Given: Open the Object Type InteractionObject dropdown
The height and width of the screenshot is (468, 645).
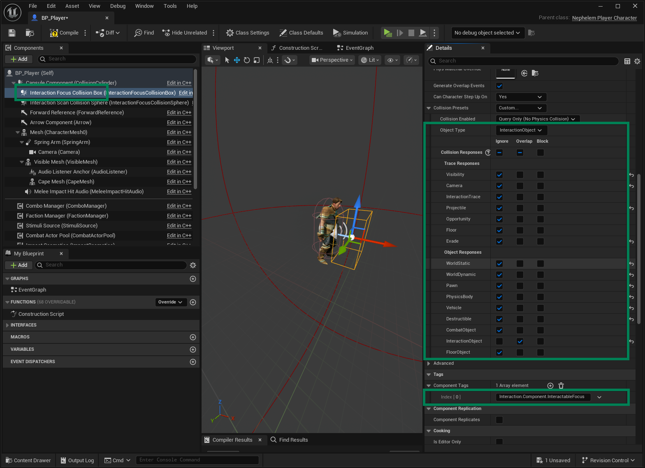Looking at the screenshot, I should [x=522, y=130].
